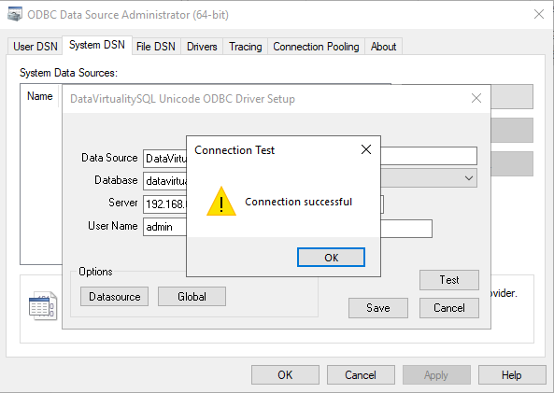Close the DataVirtualitySQL Driver Setup dialog

click(x=476, y=98)
